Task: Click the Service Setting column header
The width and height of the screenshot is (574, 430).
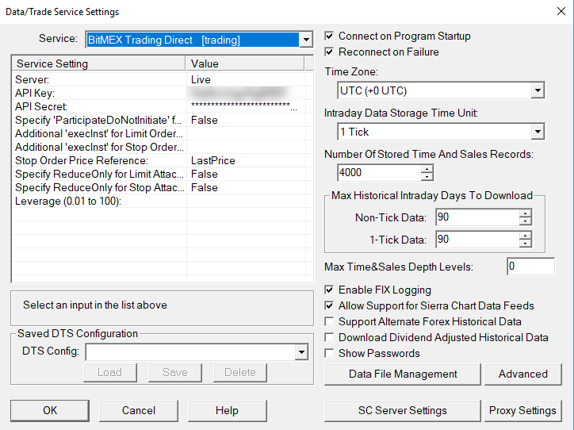Action: 99,63
